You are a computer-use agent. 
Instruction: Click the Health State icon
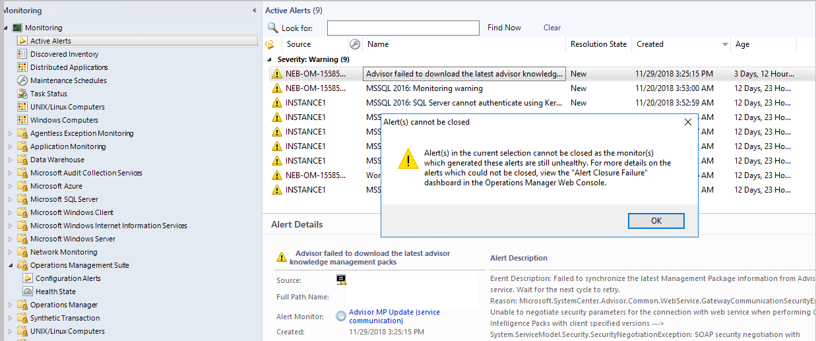[x=28, y=292]
